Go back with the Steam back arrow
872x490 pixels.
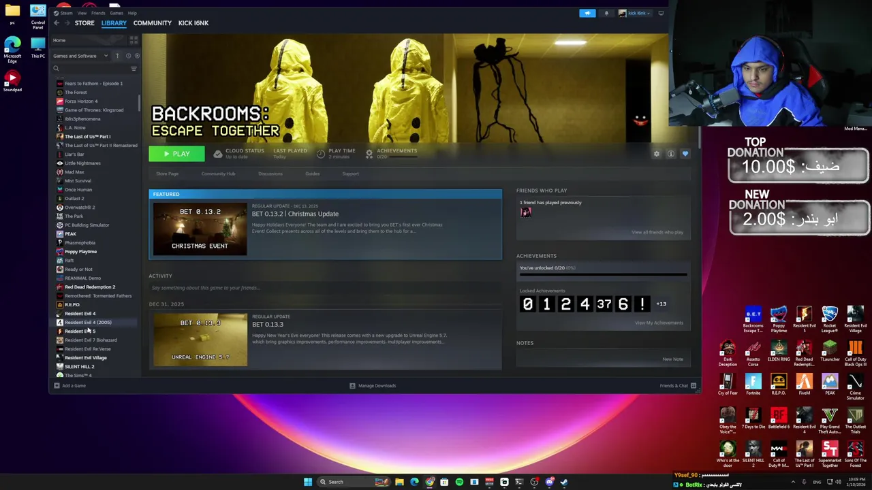57,23
